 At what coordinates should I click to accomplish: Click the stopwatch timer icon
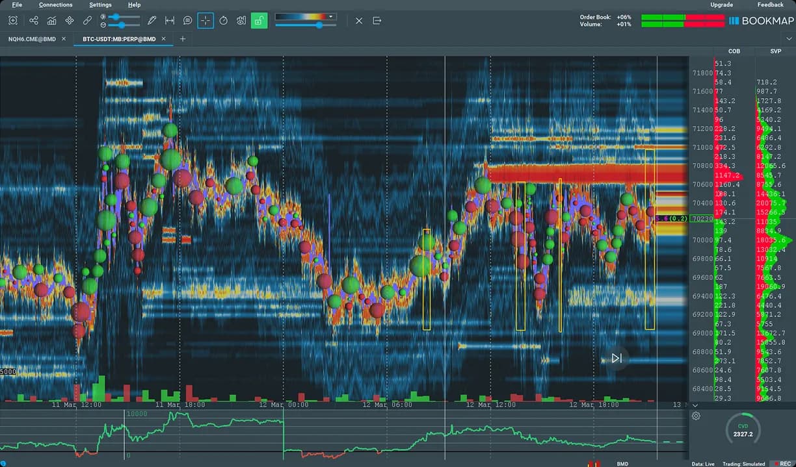[224, 20]
